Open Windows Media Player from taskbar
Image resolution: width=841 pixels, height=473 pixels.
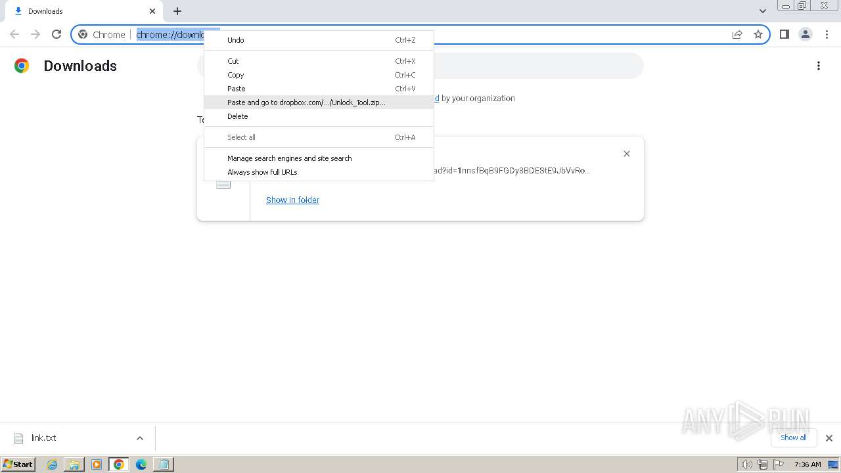(x=97, y=464)
